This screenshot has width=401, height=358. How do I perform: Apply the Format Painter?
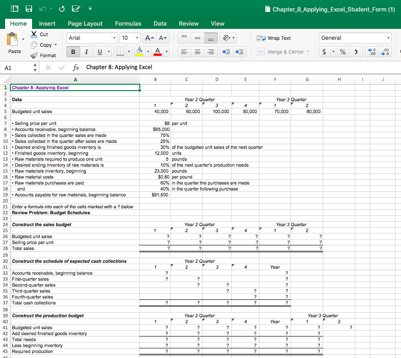(x=44, y=55)
